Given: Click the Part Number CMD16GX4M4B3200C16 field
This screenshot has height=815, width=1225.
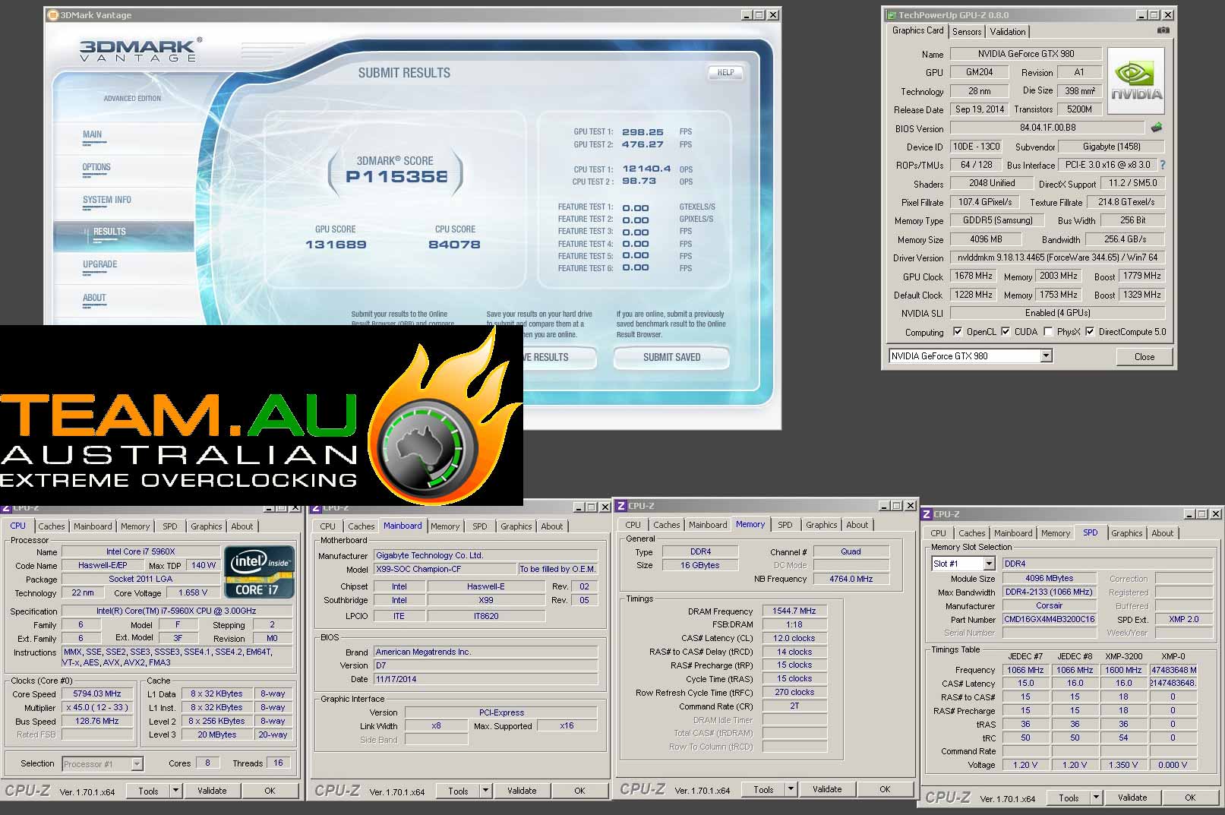Looking at the screenshot, I should click(1049, 619).
